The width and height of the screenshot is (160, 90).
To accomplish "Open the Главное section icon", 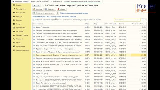I will [x=14, y=5].
